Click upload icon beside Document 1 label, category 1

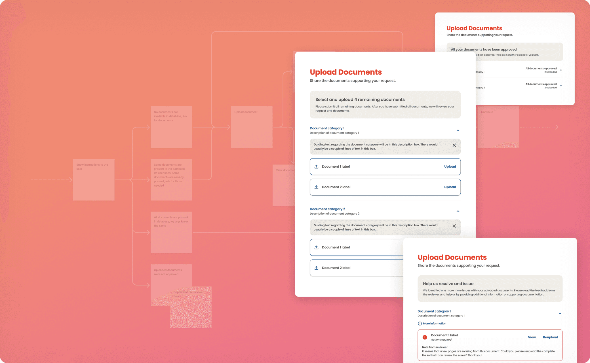(x=316, y=166)
